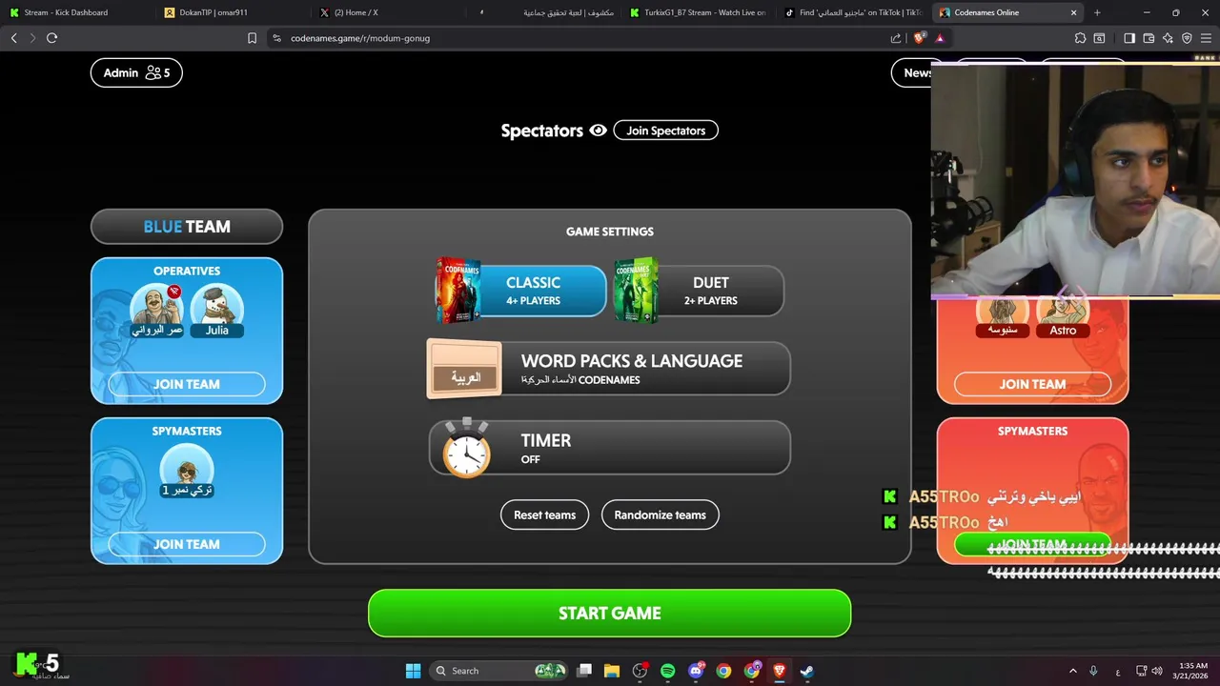
Task: Join Blue team as spymaster
Action: 187,544
